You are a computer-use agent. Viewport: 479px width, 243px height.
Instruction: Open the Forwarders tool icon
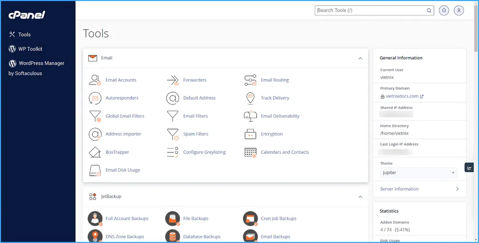coord(172,80)
